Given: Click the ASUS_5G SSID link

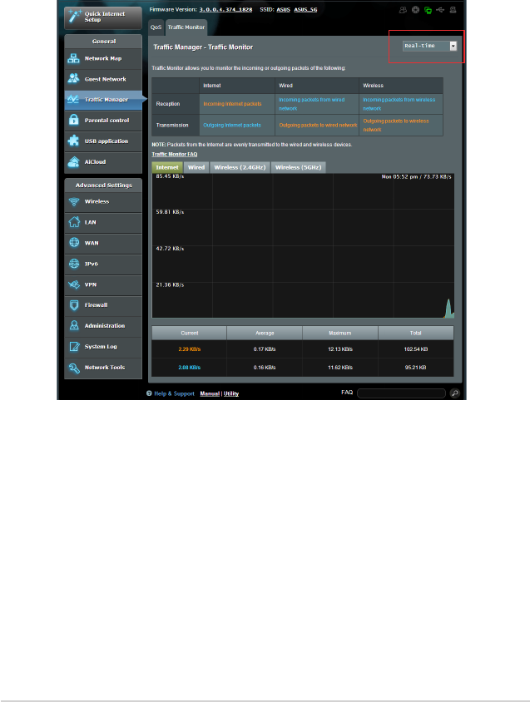Looking at the screenshot, I should (305, 9).
